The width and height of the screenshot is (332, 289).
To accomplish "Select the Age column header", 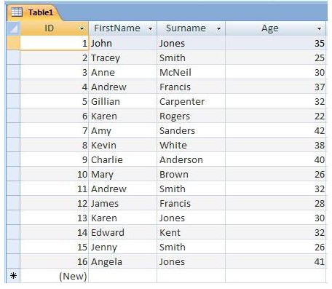I will pos(276,28).
